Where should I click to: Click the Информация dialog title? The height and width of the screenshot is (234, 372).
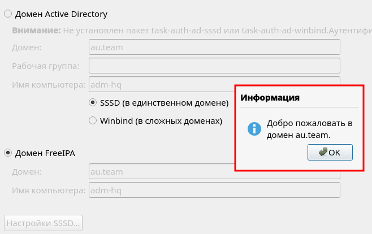pyautogui.click(x=270, y=98)
